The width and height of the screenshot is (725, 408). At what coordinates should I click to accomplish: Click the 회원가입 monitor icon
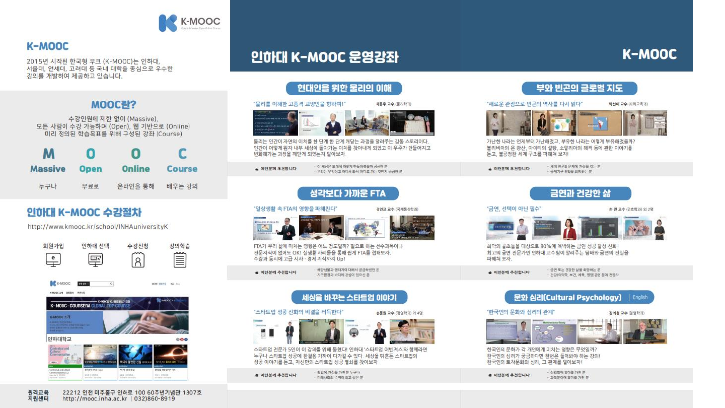click(x=53, y=259)
